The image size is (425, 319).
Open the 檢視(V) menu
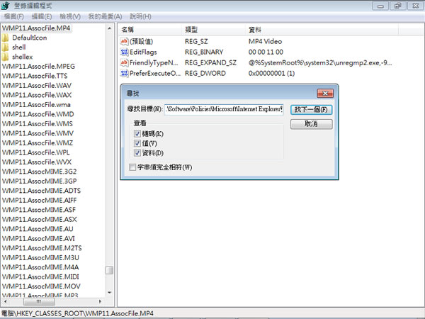70,16
